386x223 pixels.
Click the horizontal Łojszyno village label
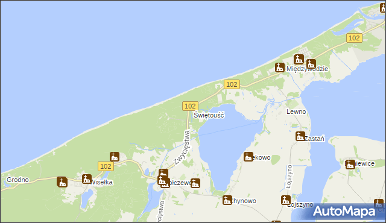[x=300, y=204]
